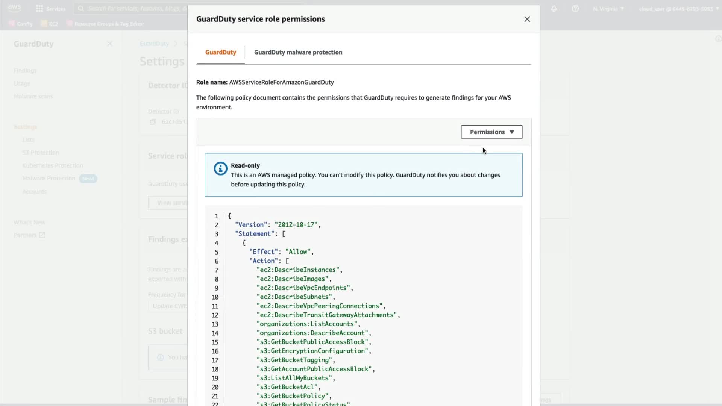722x406 pixels.
Task: Click the AWS logo icon
Action: tap(14, 8)
